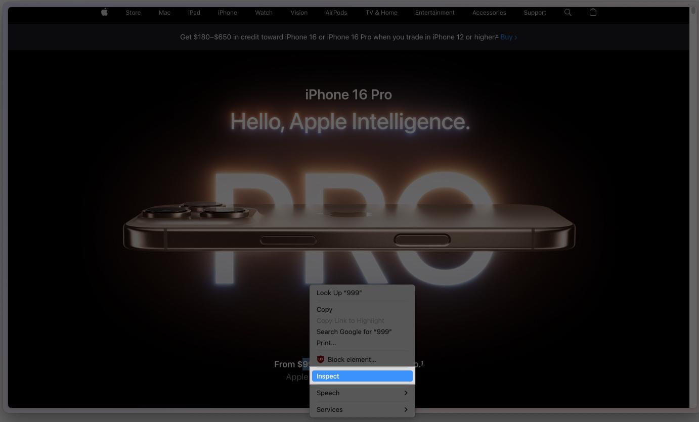Open the Accessories navigation item
The height and width of the screenshot is (422, 699).
[x=489, y=13]
